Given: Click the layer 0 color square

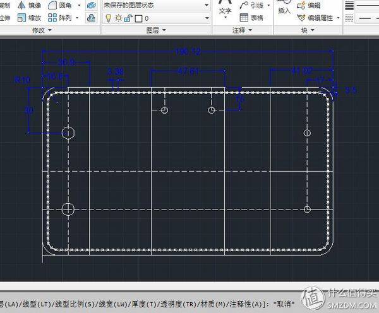Looking at the screenshot, I should [x=138, y=18].
